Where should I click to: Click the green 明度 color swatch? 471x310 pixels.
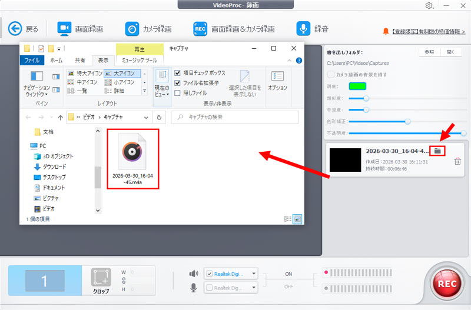[x=357, y=86]
